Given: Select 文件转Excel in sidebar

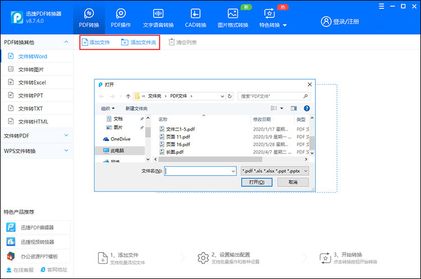Looking at the screenshot, I should coord(37,83).
